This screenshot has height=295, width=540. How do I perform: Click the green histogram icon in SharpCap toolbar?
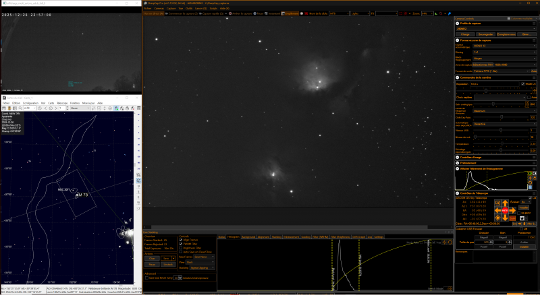coord(436,13)
